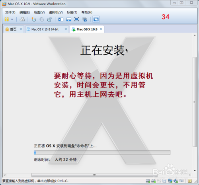Click the greyed-out camera device status icon

[181, 181]
